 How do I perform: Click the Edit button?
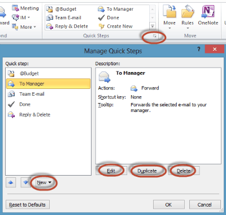pyautogui.click(x=111, y=171)
